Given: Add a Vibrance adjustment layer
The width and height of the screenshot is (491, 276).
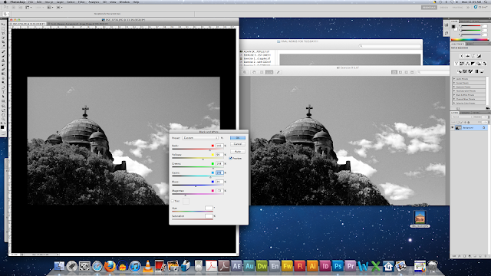Looking at the screenshot, I should [456, 64].
